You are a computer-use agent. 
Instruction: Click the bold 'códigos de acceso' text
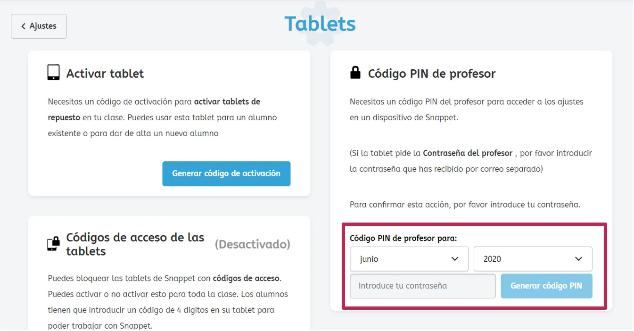tap(247, 278)
